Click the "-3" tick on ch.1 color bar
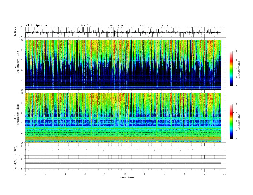Viewport: 253px width, 195px height. point(236,51)
